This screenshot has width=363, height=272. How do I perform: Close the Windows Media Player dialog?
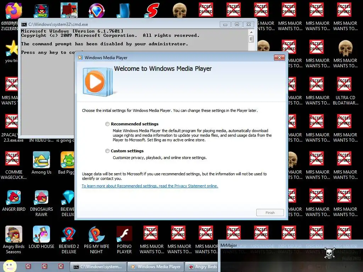click(279, 58)
